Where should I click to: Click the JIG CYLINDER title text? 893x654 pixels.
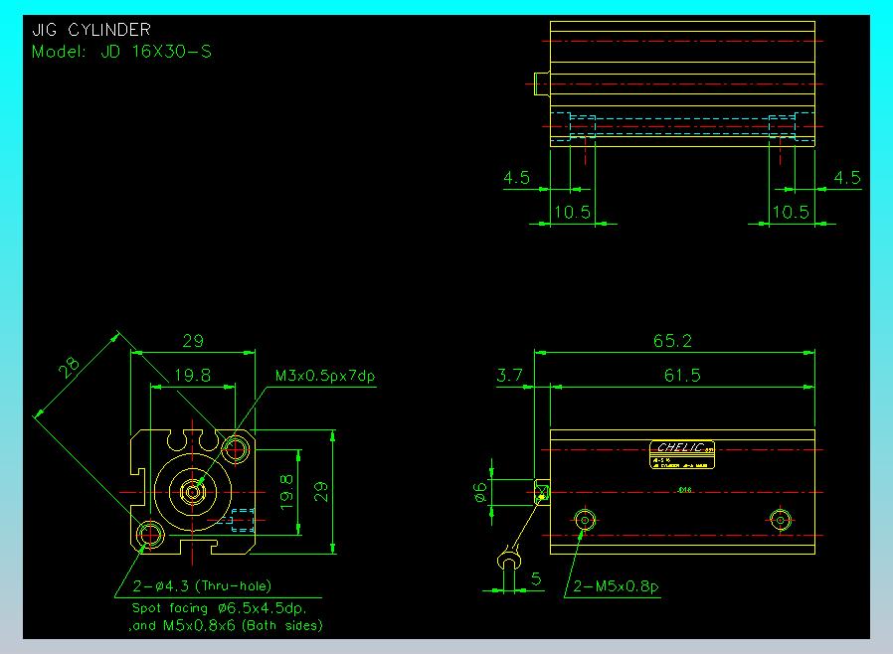pyautogui.click(x=91, y=30)
